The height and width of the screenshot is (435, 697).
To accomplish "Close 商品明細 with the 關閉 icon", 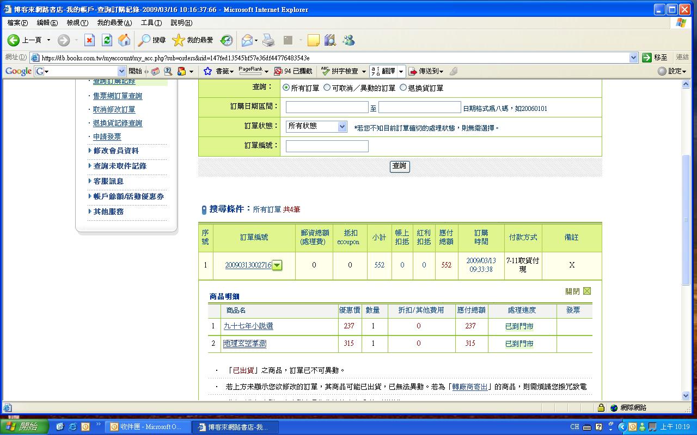I will pyautogui.click(x=586, y=291).
